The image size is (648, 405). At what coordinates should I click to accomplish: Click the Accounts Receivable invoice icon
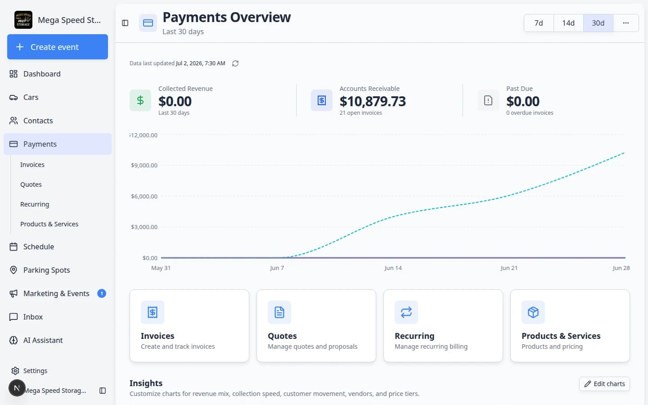[322, 100]
